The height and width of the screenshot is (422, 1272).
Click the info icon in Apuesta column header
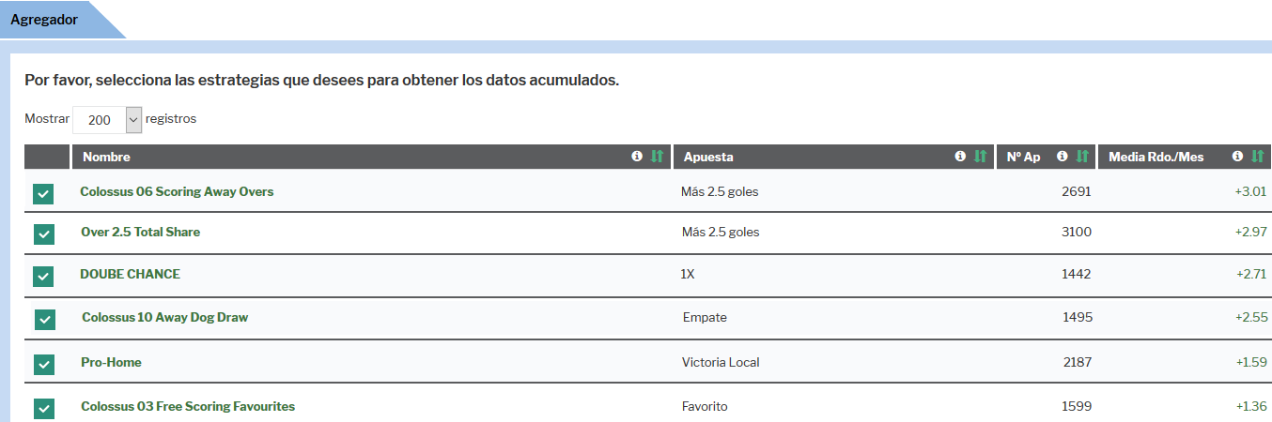pos(960,157)
